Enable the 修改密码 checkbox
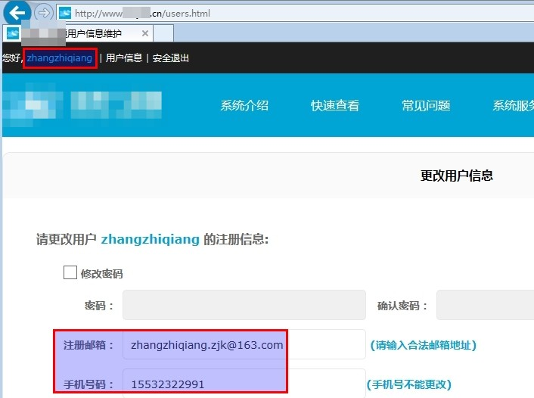 70,273
